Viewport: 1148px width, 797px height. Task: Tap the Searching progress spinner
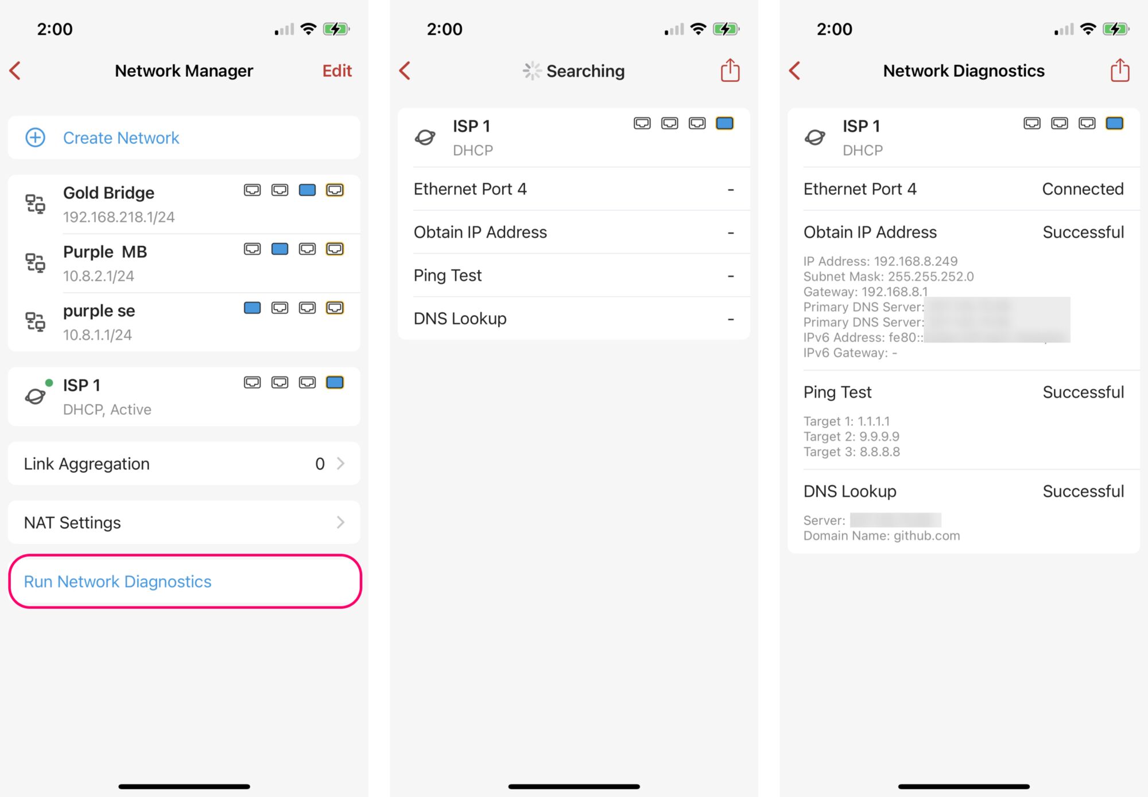point(532,71)
